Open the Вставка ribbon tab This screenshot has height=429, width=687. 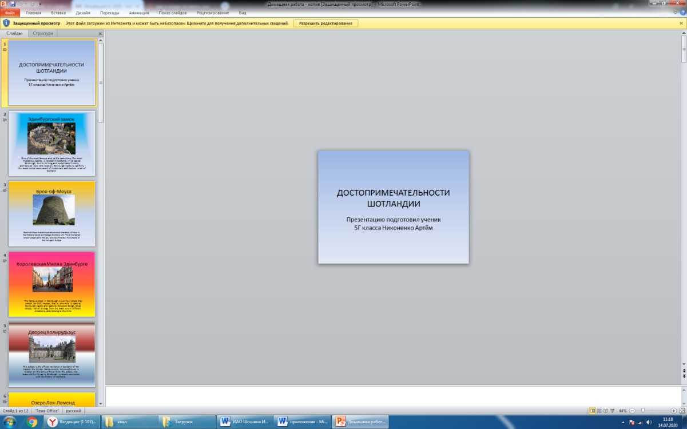pos(58,13)
